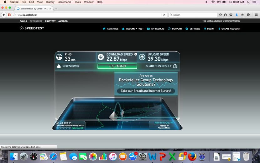The width and height of the screenshot is (260, 163).
Task: Click the New Server pyramid icon
Action: coord(59,66)
